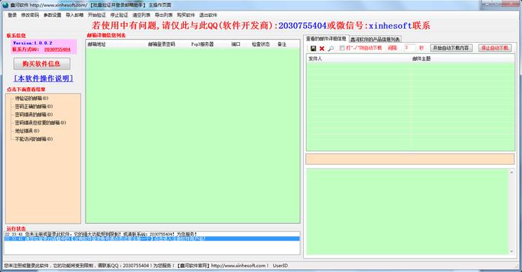The height and width of the screenshot is (272, 522).
Task: Tick the auto-download checkbox
Action: click(342, 48)
